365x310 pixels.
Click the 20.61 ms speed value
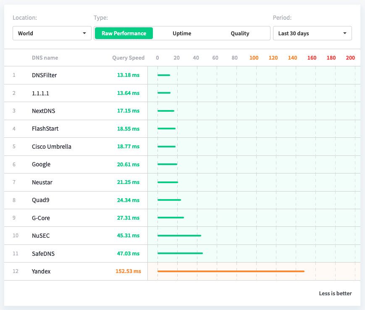pyautogui.click(x=128, y=164)
